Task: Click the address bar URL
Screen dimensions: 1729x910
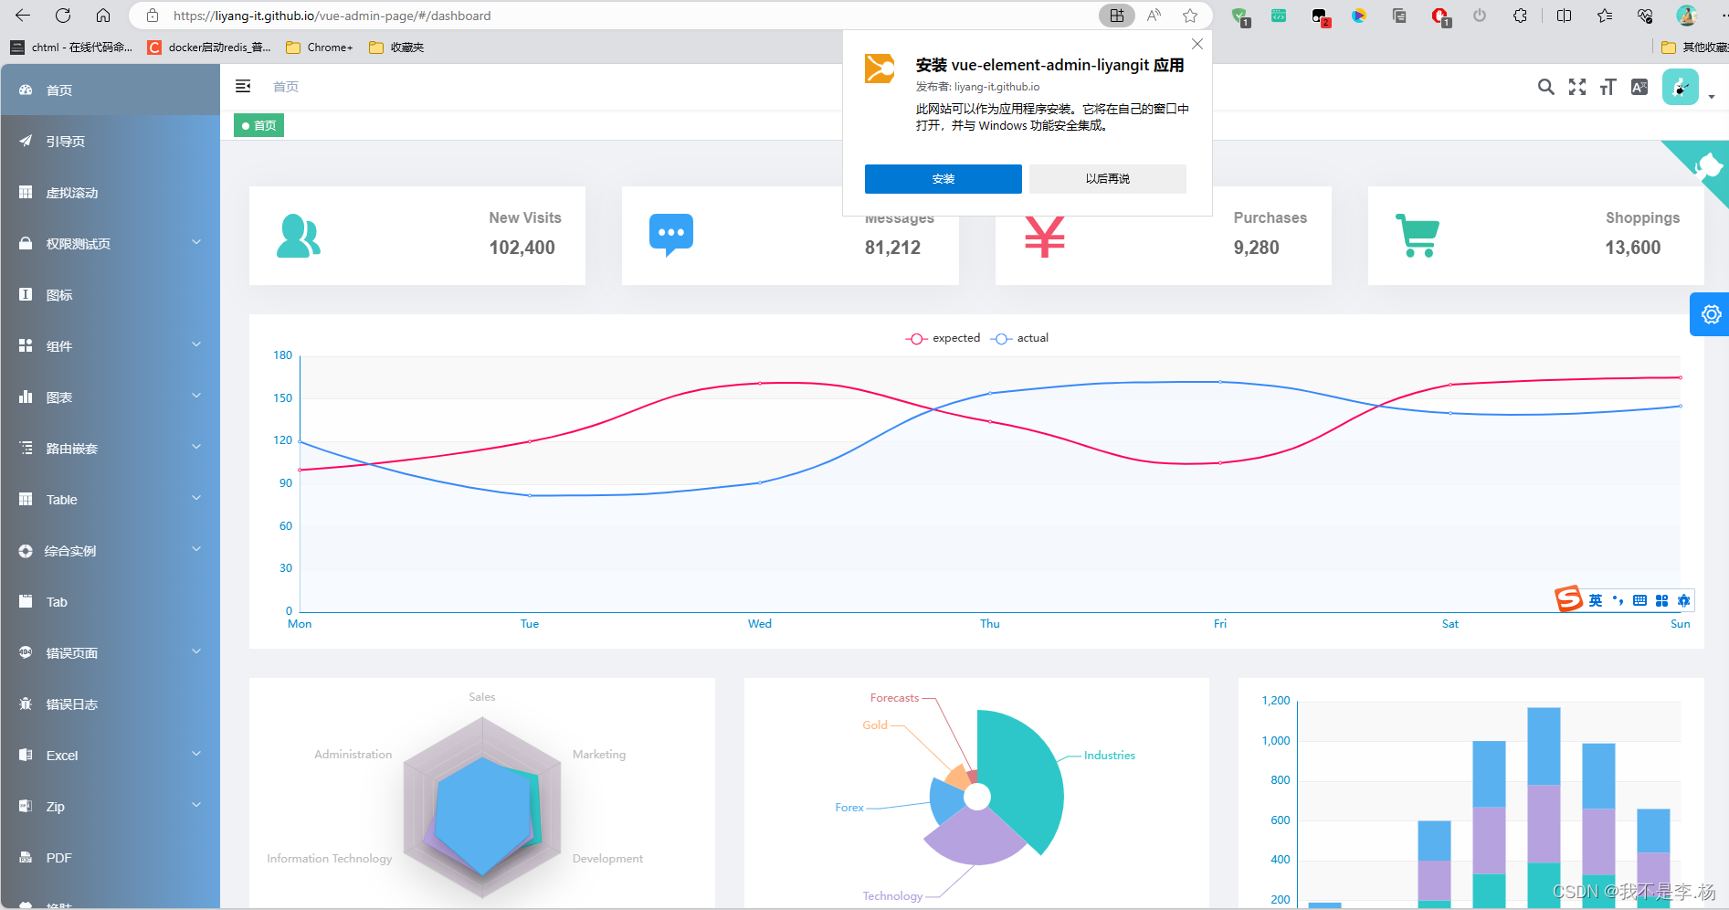Action: click(332, 16)
